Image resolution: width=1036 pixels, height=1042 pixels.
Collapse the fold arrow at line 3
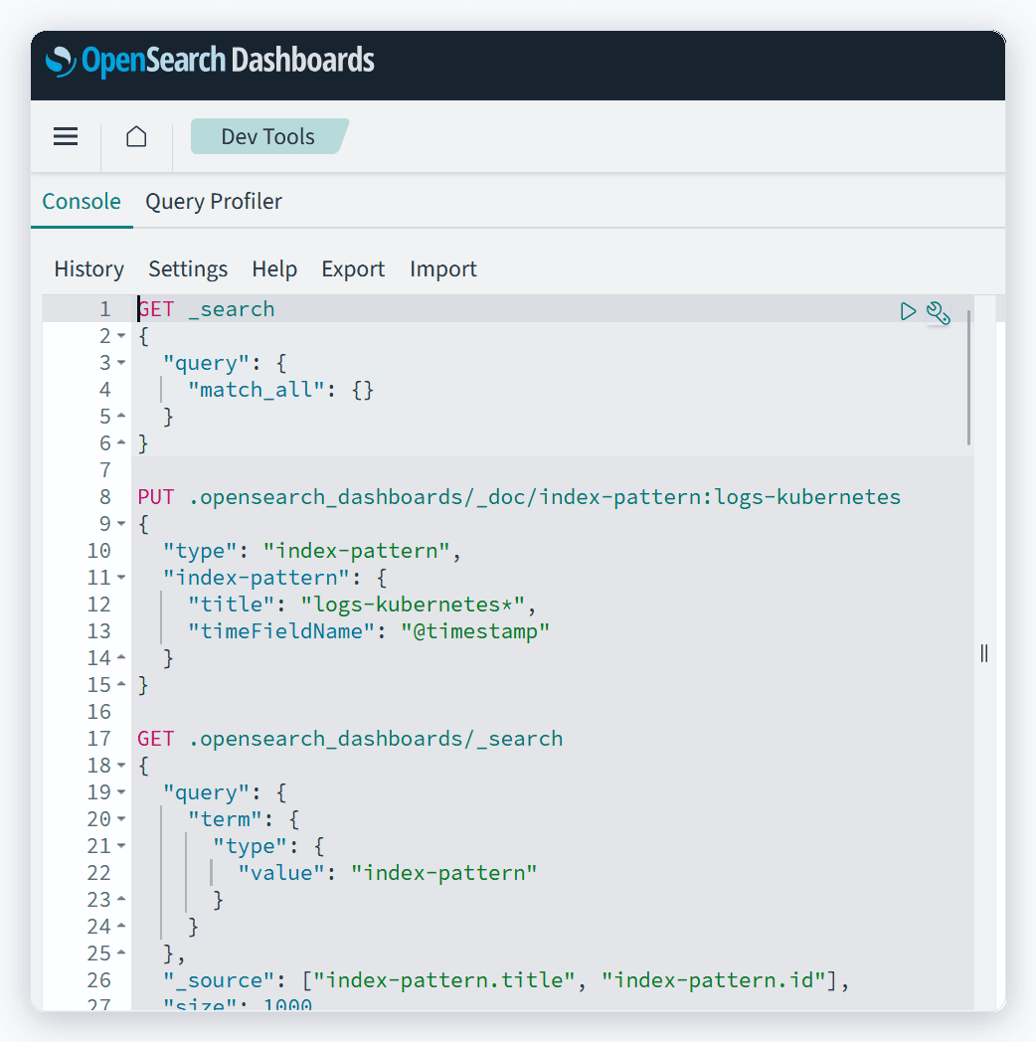pos(121,363)
